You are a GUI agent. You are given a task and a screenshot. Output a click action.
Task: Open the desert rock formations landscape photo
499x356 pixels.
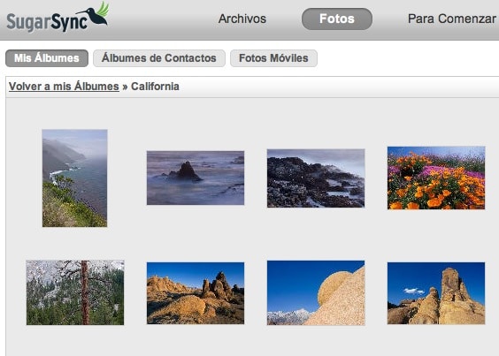click(x=196, y=293)
